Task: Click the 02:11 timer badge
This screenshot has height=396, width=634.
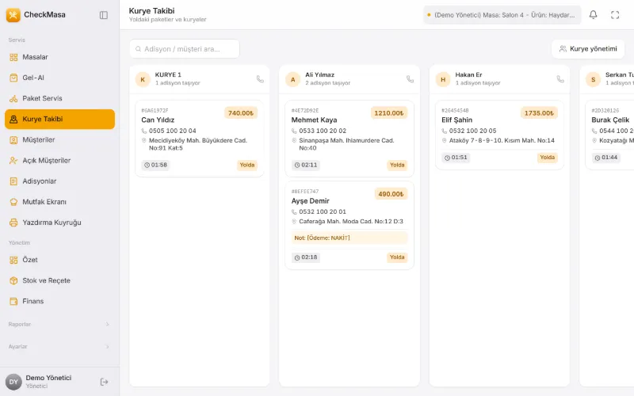Action: click(x=306, y=165)
